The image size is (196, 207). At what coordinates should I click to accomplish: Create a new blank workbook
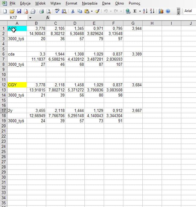[x=5, y=11]
